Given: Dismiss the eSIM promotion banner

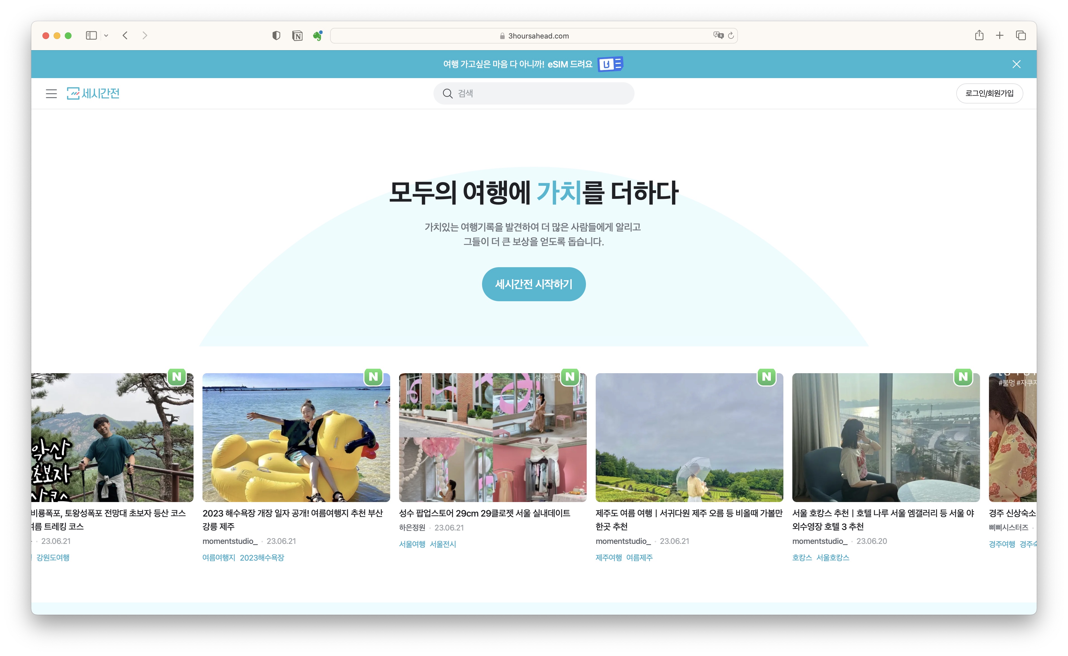Looking at the screenshot, I should point(1016,64).
